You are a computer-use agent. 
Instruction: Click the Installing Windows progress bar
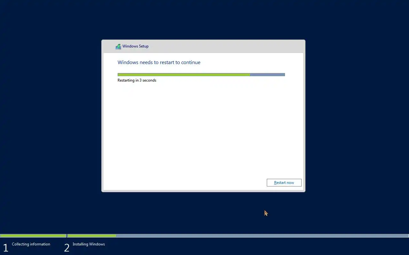pos(238,236)
